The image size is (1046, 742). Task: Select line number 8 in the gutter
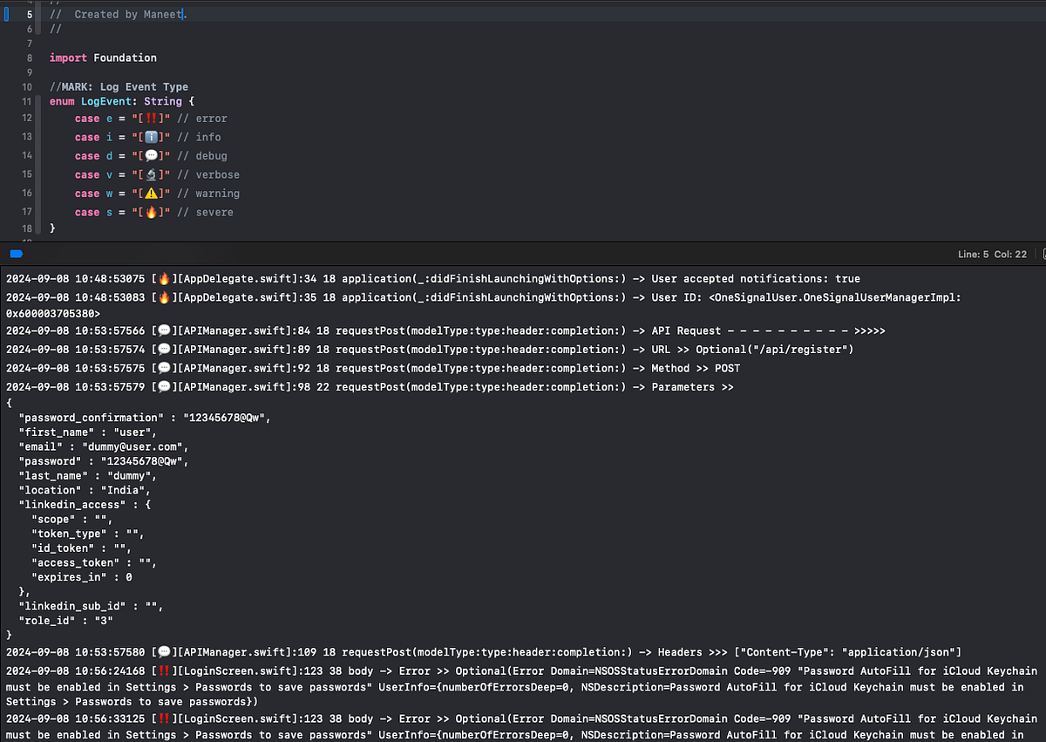[29, 58]
